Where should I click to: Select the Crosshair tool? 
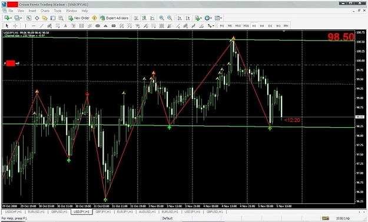pyautogui.click(x=15, y=26)
